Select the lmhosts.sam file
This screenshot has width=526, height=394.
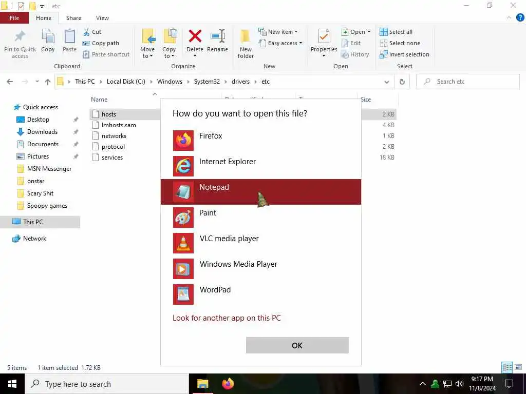point(119,125)
